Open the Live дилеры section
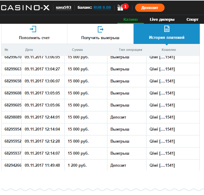This screenshot has width=204, height=195. click(x=162, y=20)
